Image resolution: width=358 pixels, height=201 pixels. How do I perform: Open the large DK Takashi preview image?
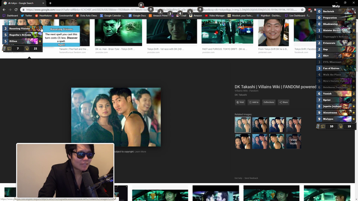click(116, 117)
